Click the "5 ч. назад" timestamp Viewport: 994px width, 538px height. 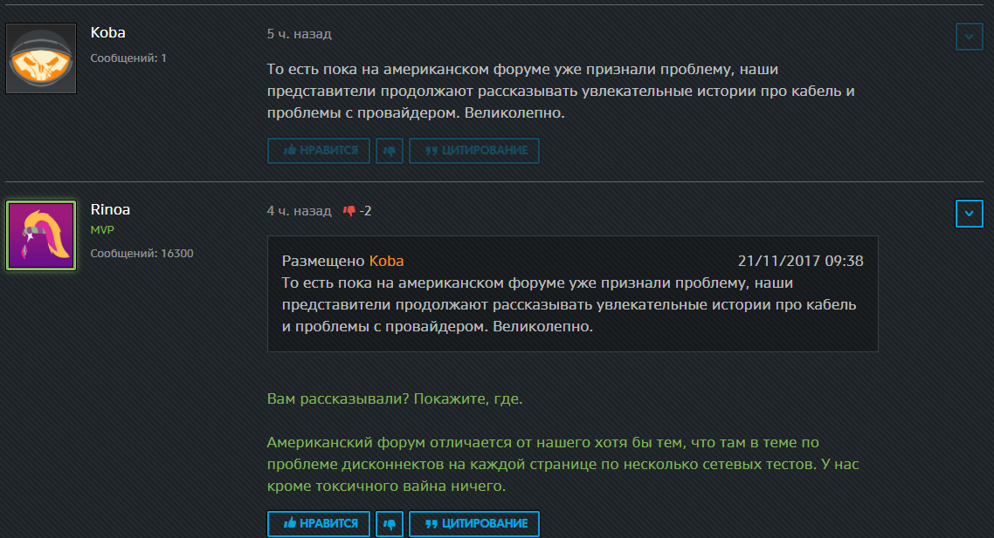point(299,34)
